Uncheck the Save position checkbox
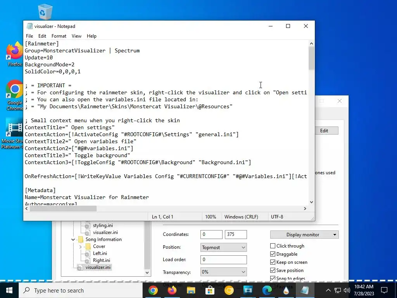This screenshot has height=298, width=397. [x=273, y=270]
